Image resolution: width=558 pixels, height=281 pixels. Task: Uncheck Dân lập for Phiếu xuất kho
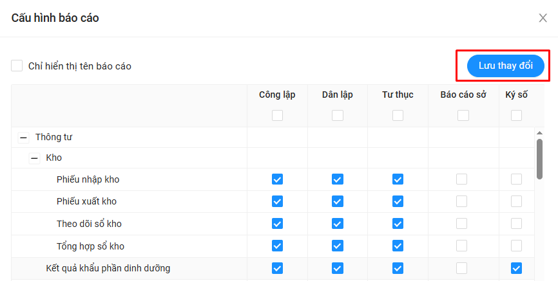tap(338, 201)
